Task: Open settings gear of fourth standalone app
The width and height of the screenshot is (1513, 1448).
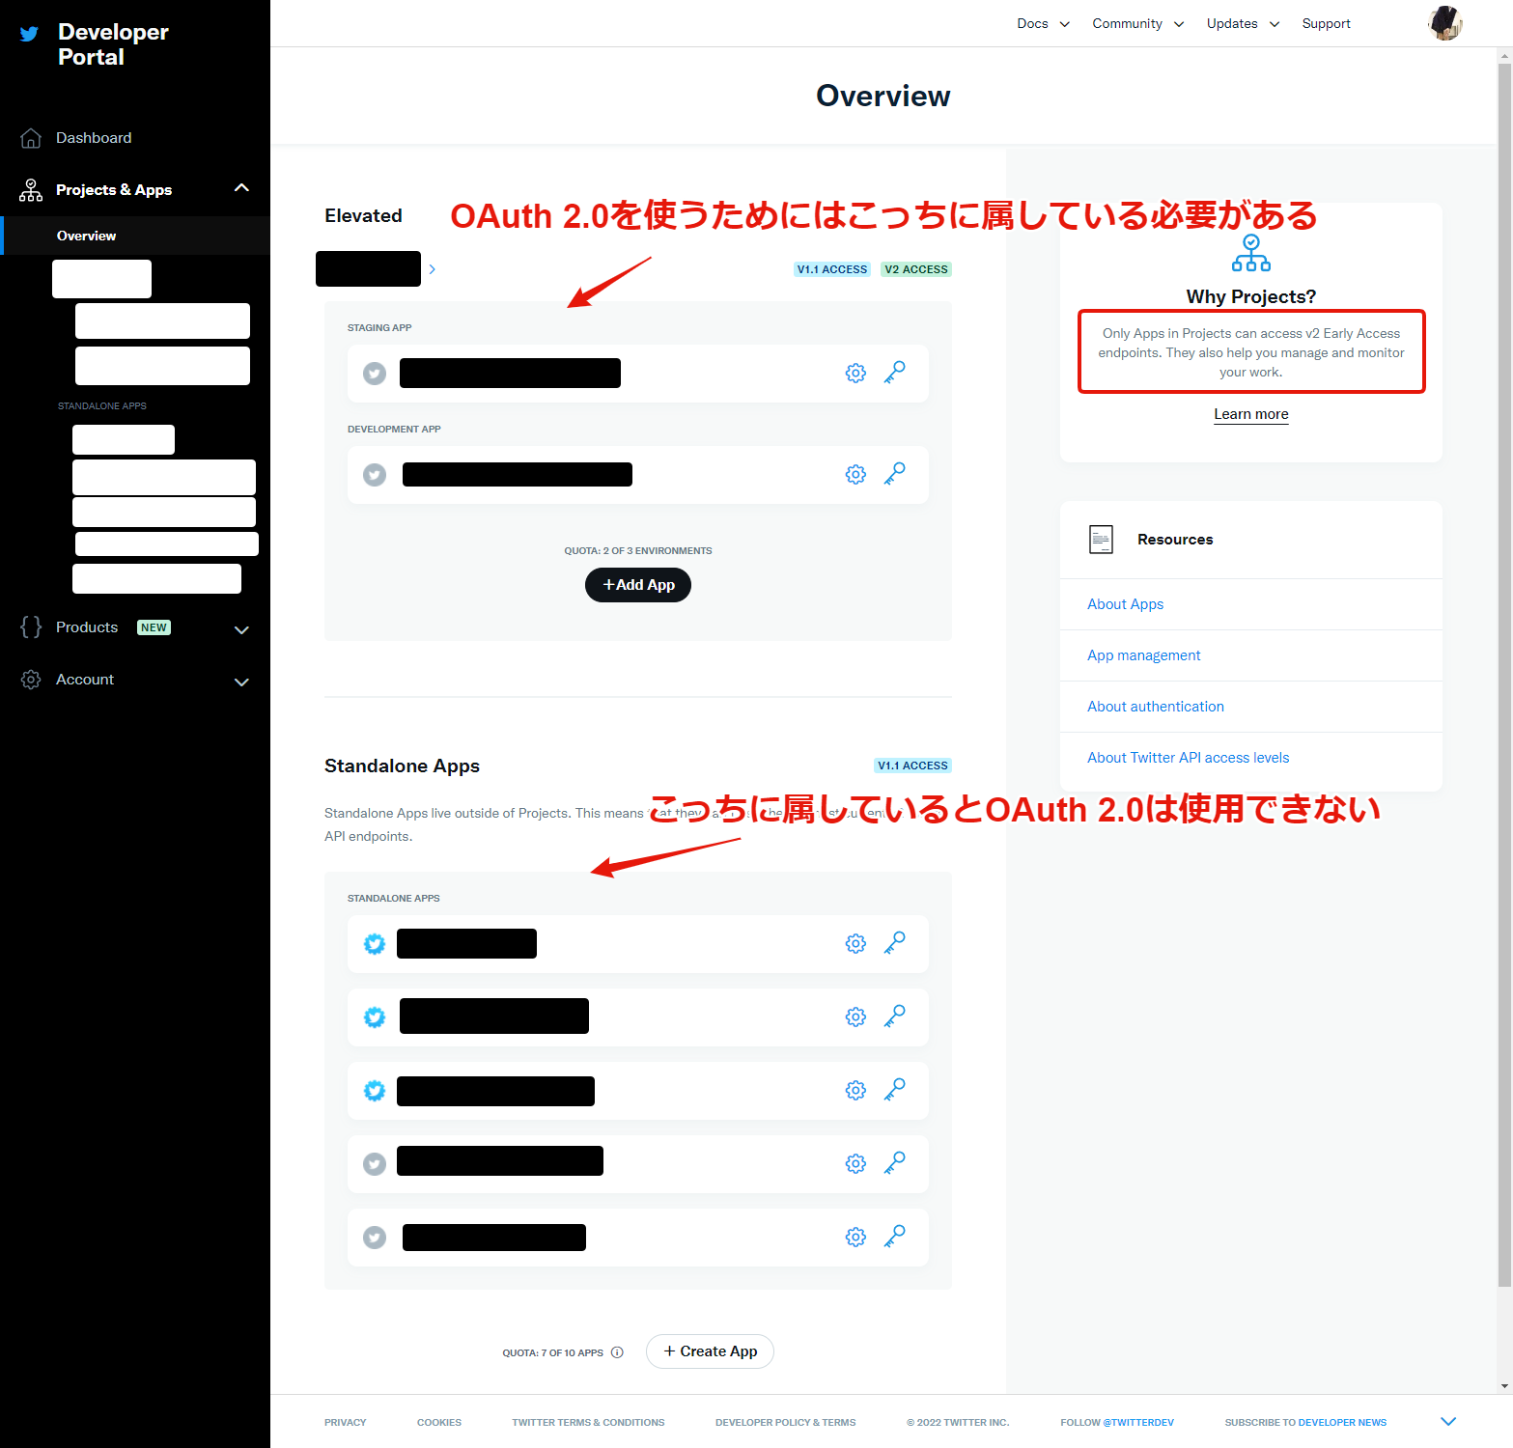Action: 855,1163
